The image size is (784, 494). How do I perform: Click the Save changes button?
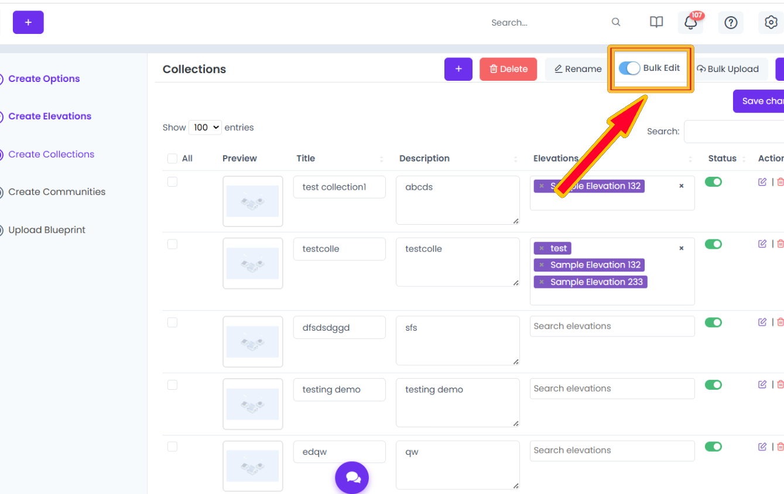point(759,101)
